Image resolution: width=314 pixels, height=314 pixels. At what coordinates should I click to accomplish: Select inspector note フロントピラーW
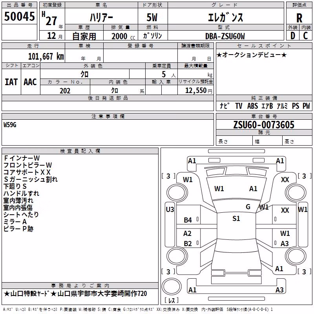[x=27, y=165]
